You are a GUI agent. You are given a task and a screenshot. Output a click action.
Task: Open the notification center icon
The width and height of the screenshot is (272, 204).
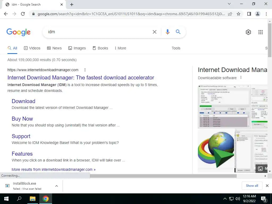click(264, 199)
